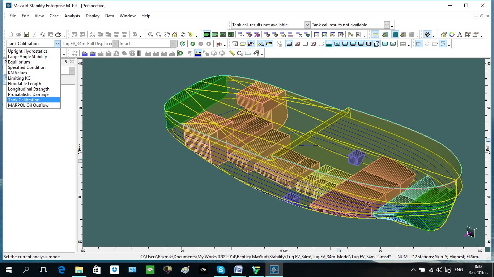
Task: Expand the first Tank cal. results dropdown
Action: click(307, 25)
